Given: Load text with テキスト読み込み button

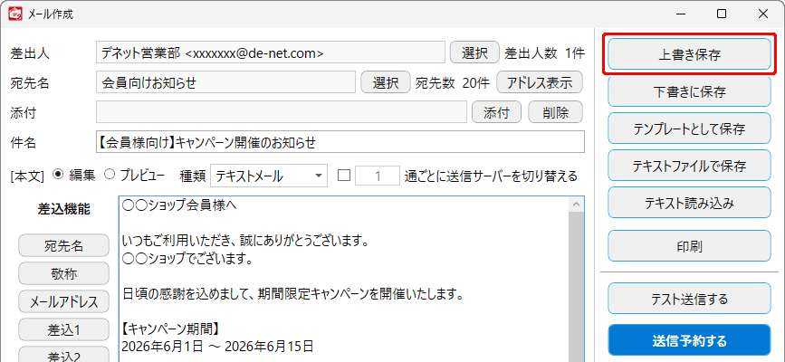Looking at the screenshot, I should click(x=689, y=203).
